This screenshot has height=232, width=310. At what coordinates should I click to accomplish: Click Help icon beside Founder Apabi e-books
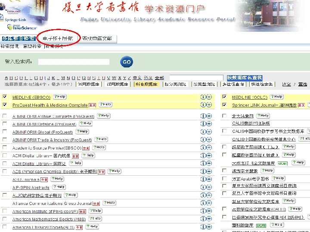click(279, 178)
